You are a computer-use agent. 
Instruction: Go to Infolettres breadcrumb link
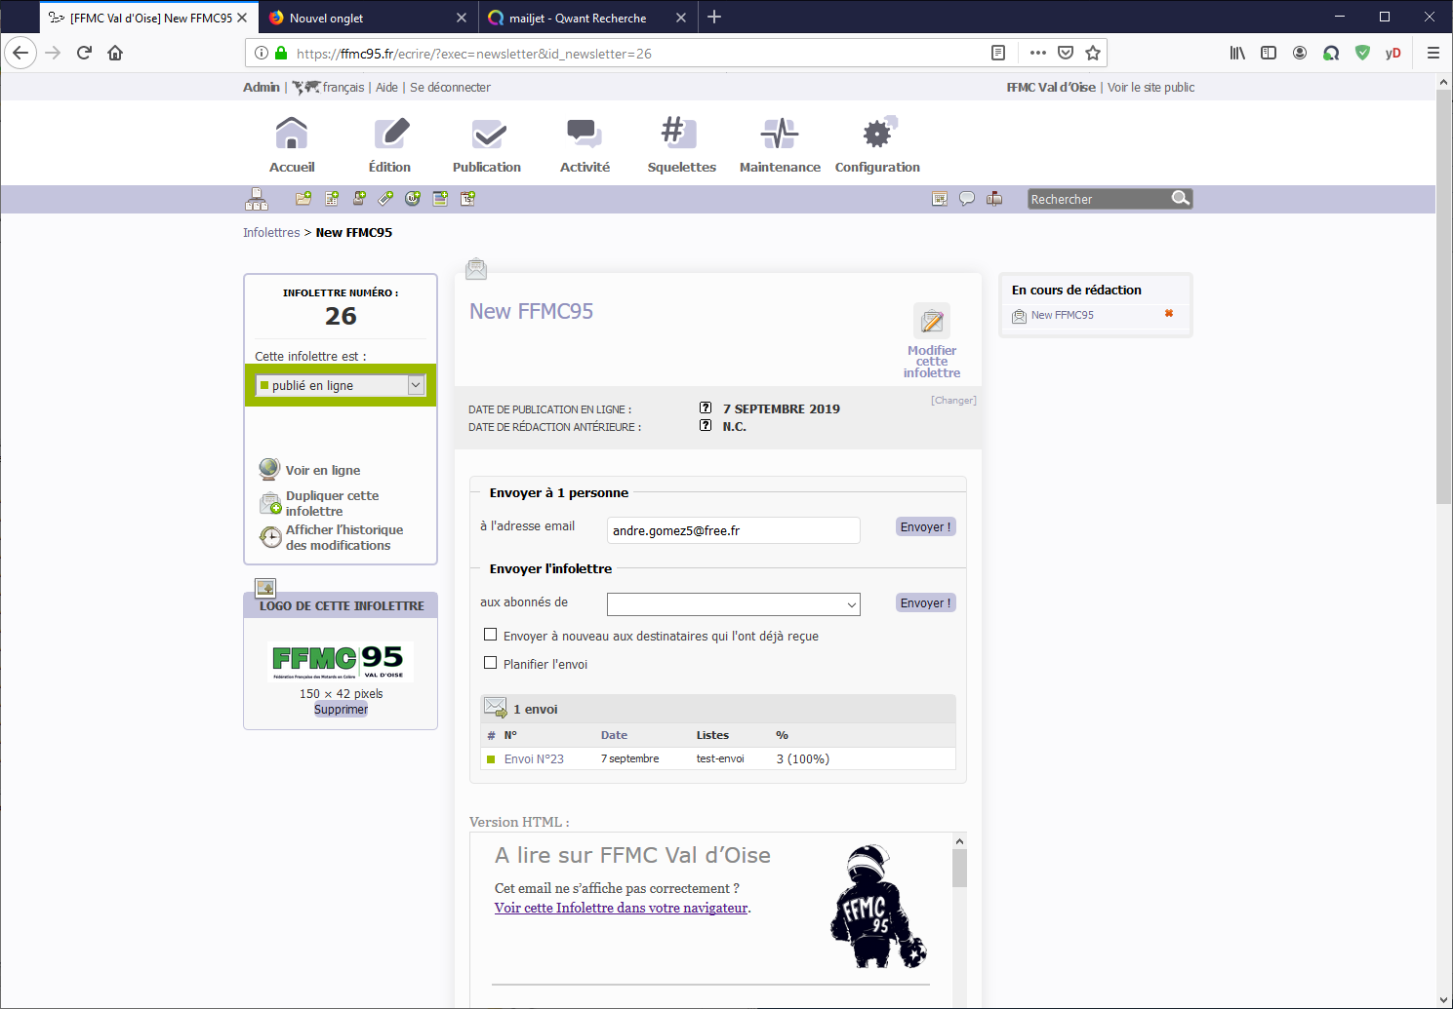[271, 232]
